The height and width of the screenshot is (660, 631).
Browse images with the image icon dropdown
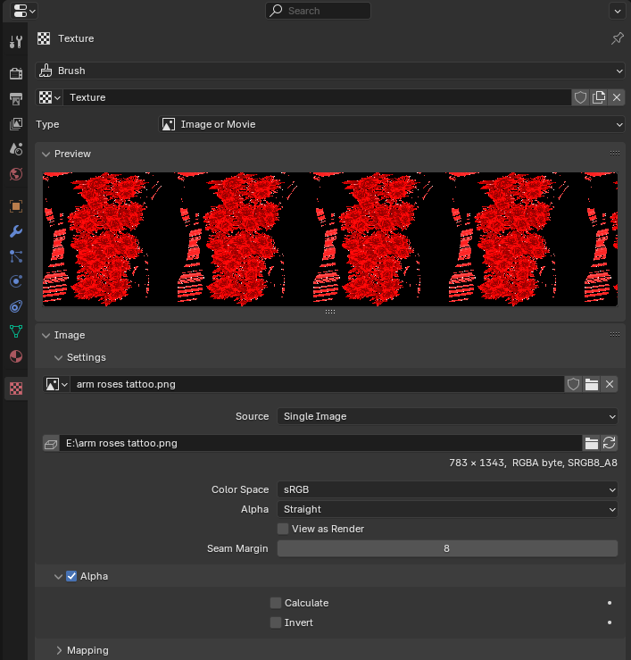[56, 384]
